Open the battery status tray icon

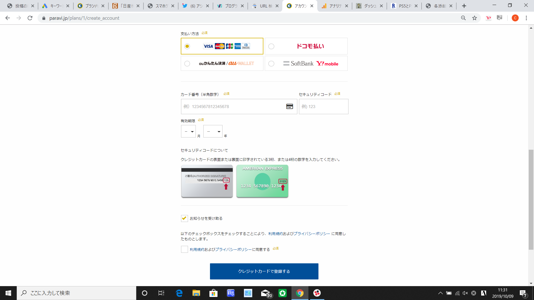(x=449, y=293)
